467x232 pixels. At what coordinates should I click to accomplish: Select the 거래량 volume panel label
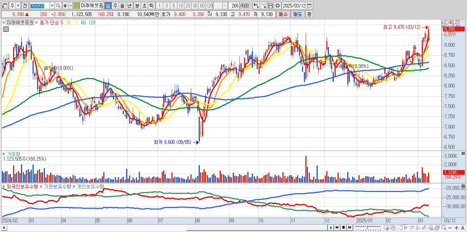(13, 154)
